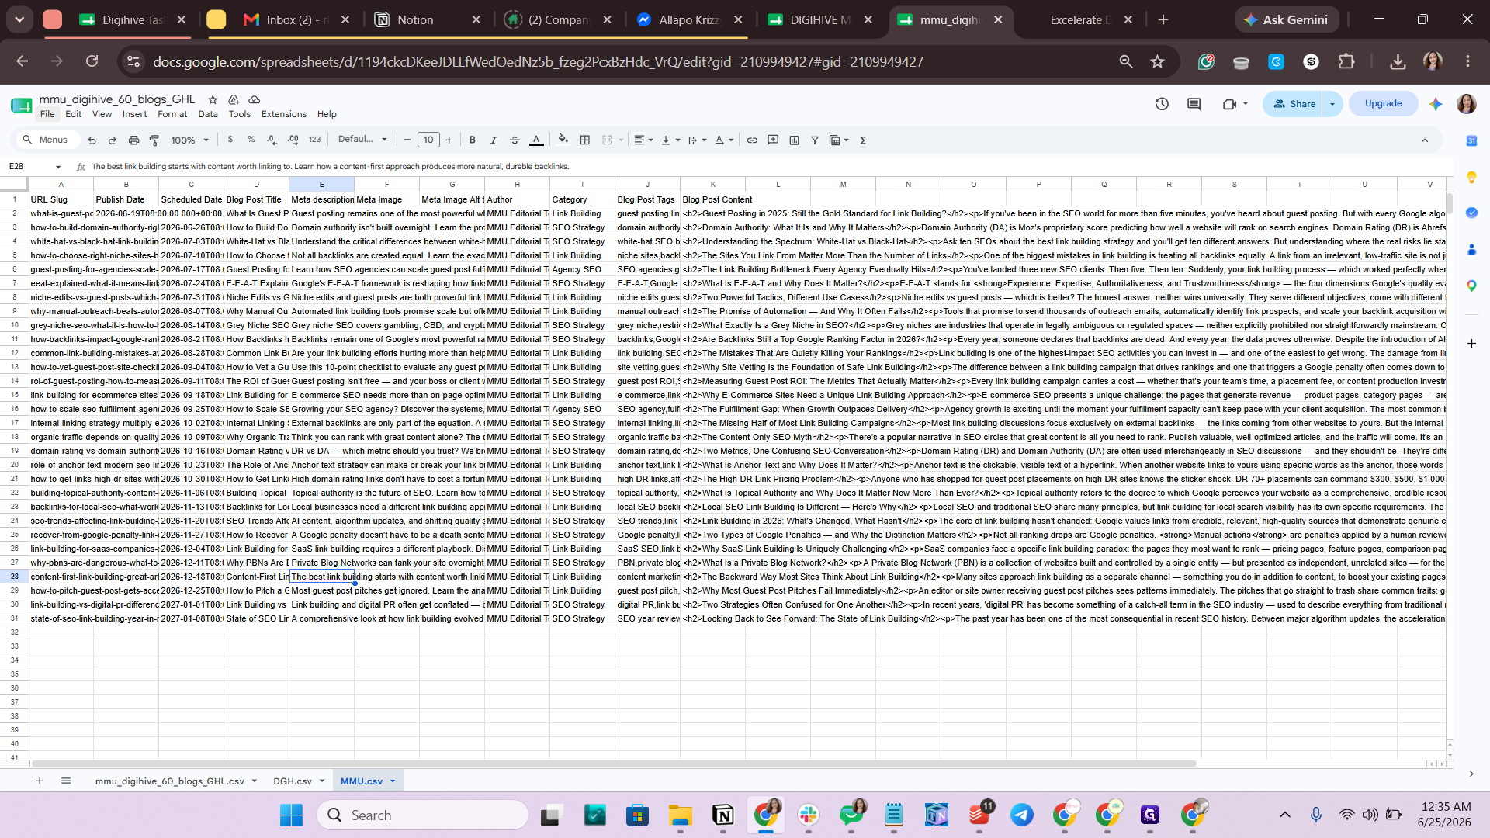This screenshot has height=838, width=1490.
Task: Search the menus with Menus button
Action: 46,140
